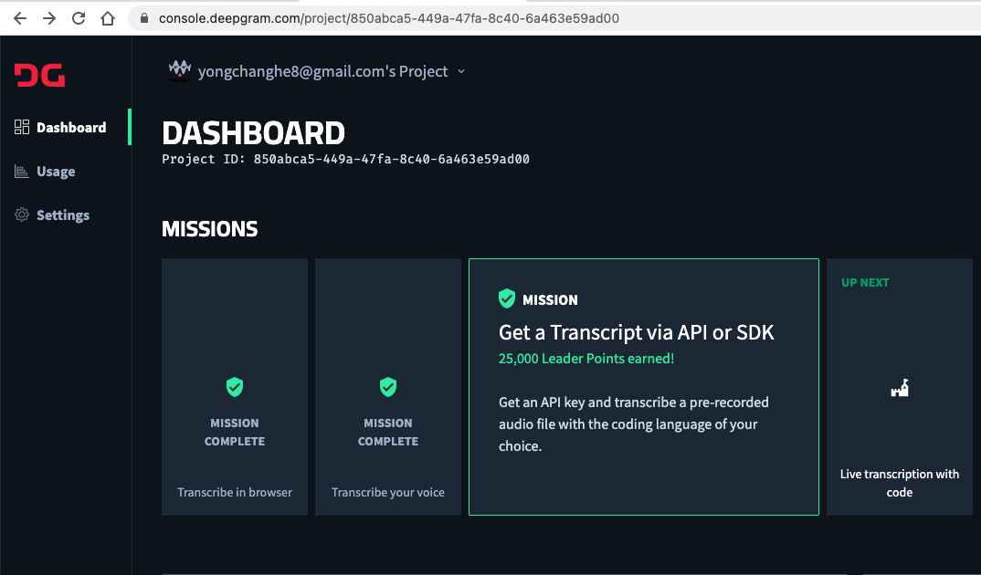
Task: Click the Settings gear icon
Action: tap(23, 215)
